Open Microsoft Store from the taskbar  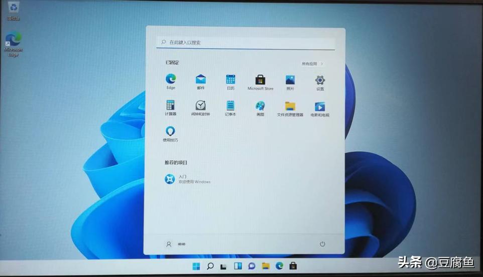(293, 265)
